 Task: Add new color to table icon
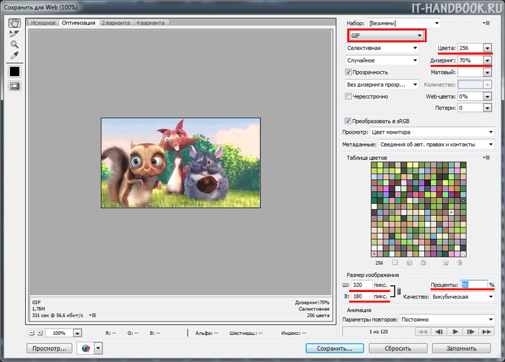click(446, 262)
